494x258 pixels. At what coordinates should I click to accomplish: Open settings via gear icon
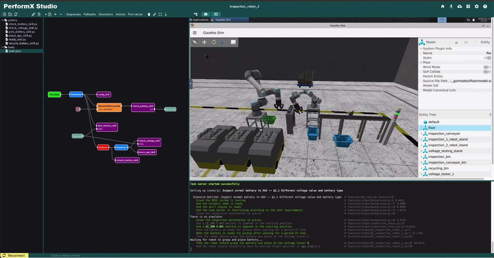point(476,6)
